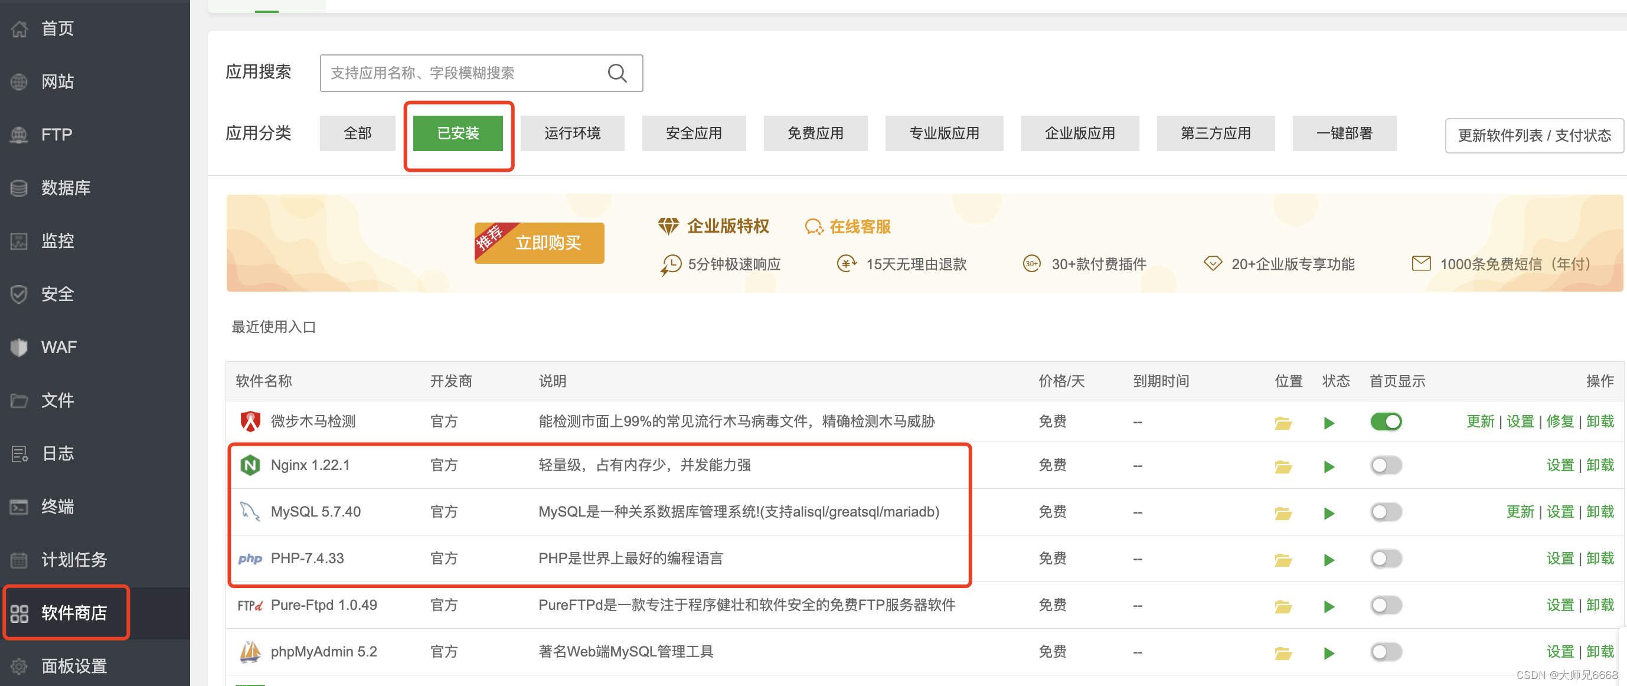Switch to 一键部署 category
This screenshot has height=686, width=1627.
coord(1345,133)
